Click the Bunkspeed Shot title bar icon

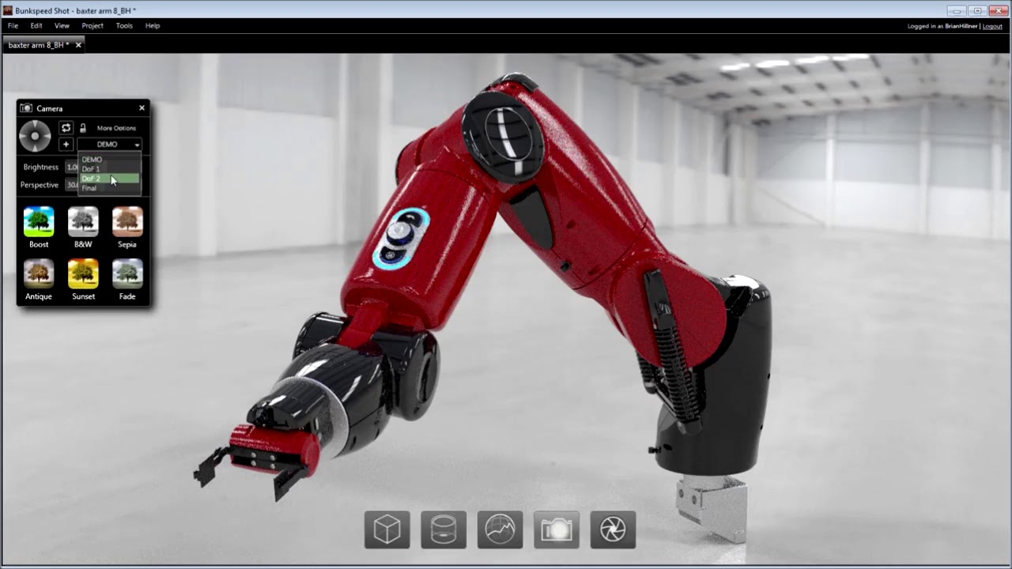(x=8, y=10)
